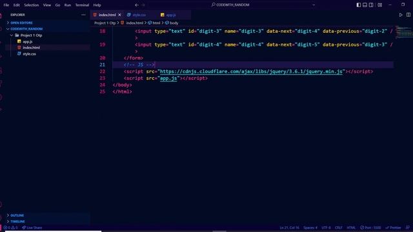Screen dimensions: 413x232
Task: Open the command center dropdown arrow
Action: 314,5
